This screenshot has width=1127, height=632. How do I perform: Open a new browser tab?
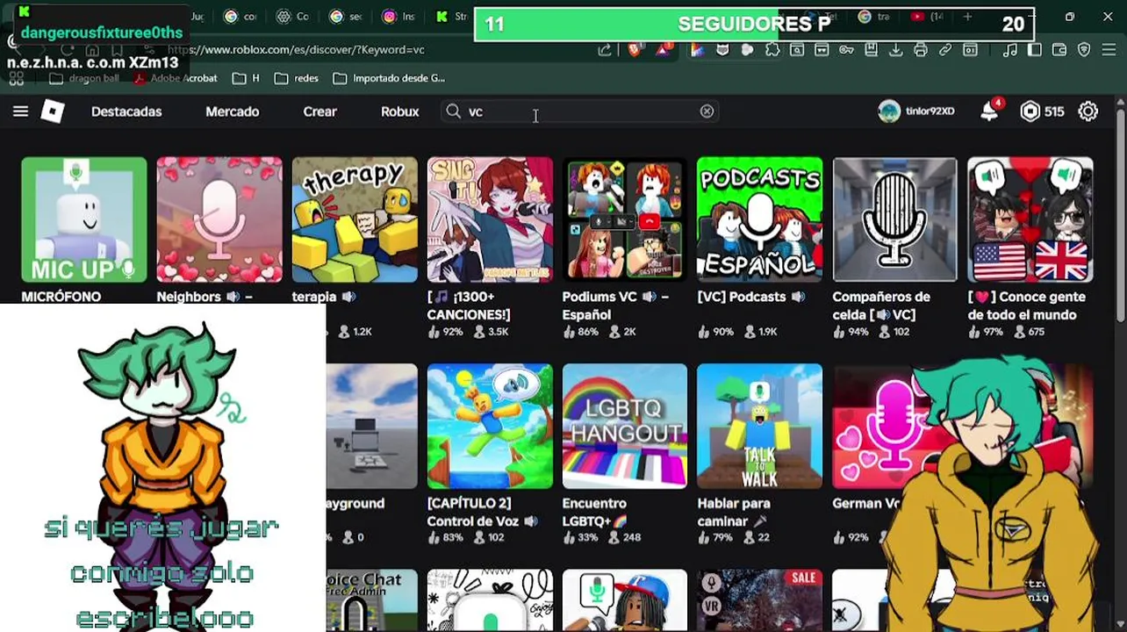click(x=967, y=17)
